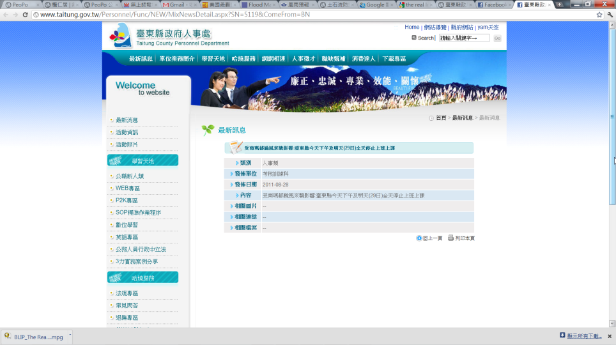Viewport: 616px width, 345px height.
Task: Click the Home link at top right
Action: pyautogui.click(x=412, y=27)
